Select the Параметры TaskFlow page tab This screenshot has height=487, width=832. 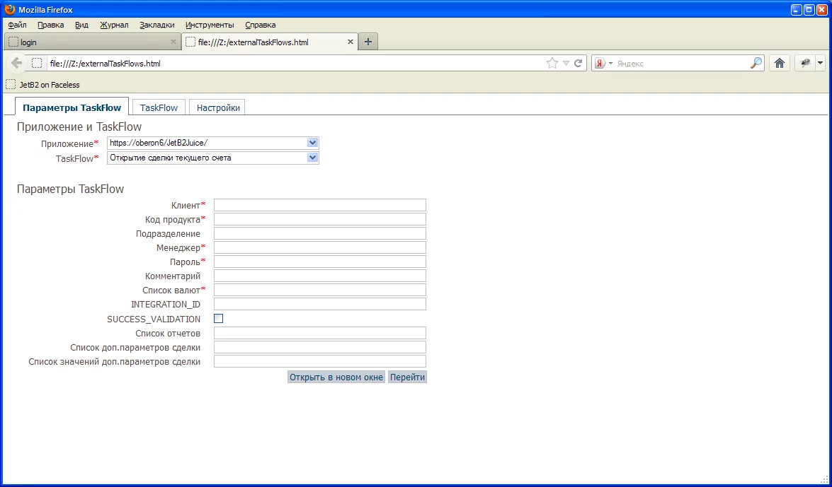[72, 107]
